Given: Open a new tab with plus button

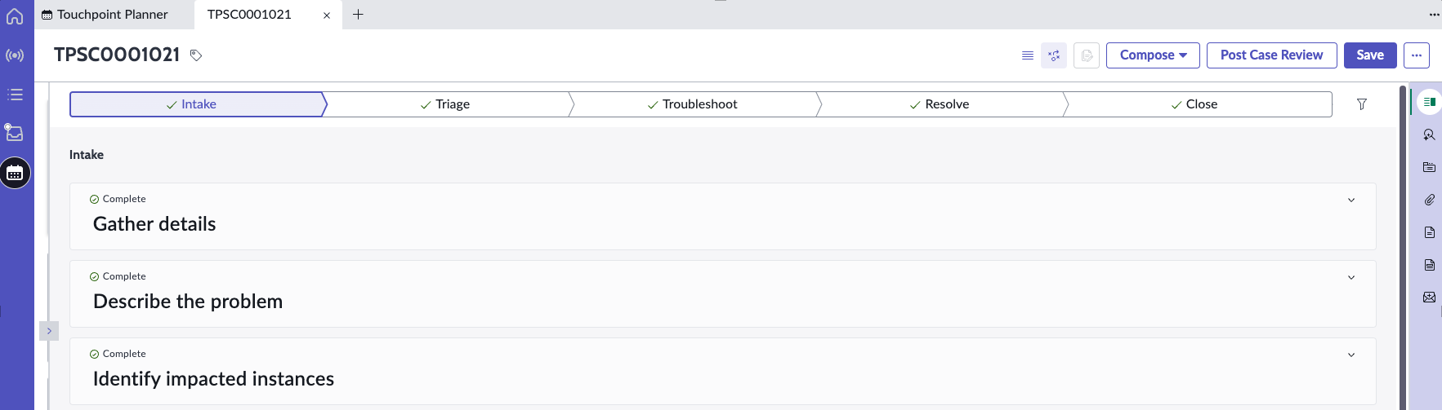Looking at the screenshot, I should 358,15.
